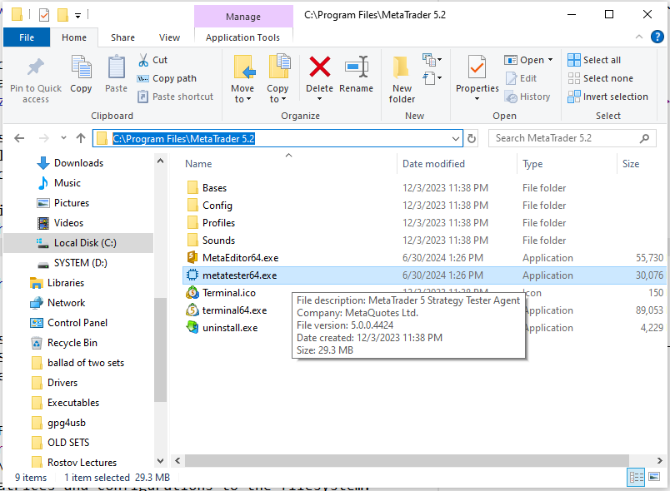Screen dimensions: 670x491
Task: Open the address bar history dropdown
Action: (455, 139)
